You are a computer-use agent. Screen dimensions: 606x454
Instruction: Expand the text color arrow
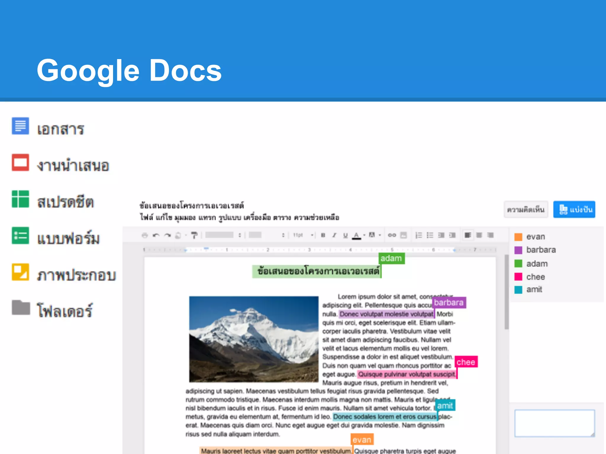(x=364, y=235)
